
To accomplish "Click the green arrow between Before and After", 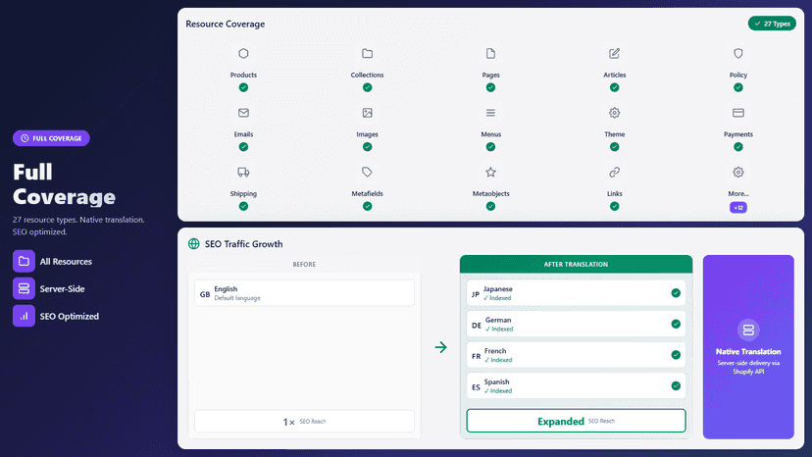I will [x=440, y=347].
